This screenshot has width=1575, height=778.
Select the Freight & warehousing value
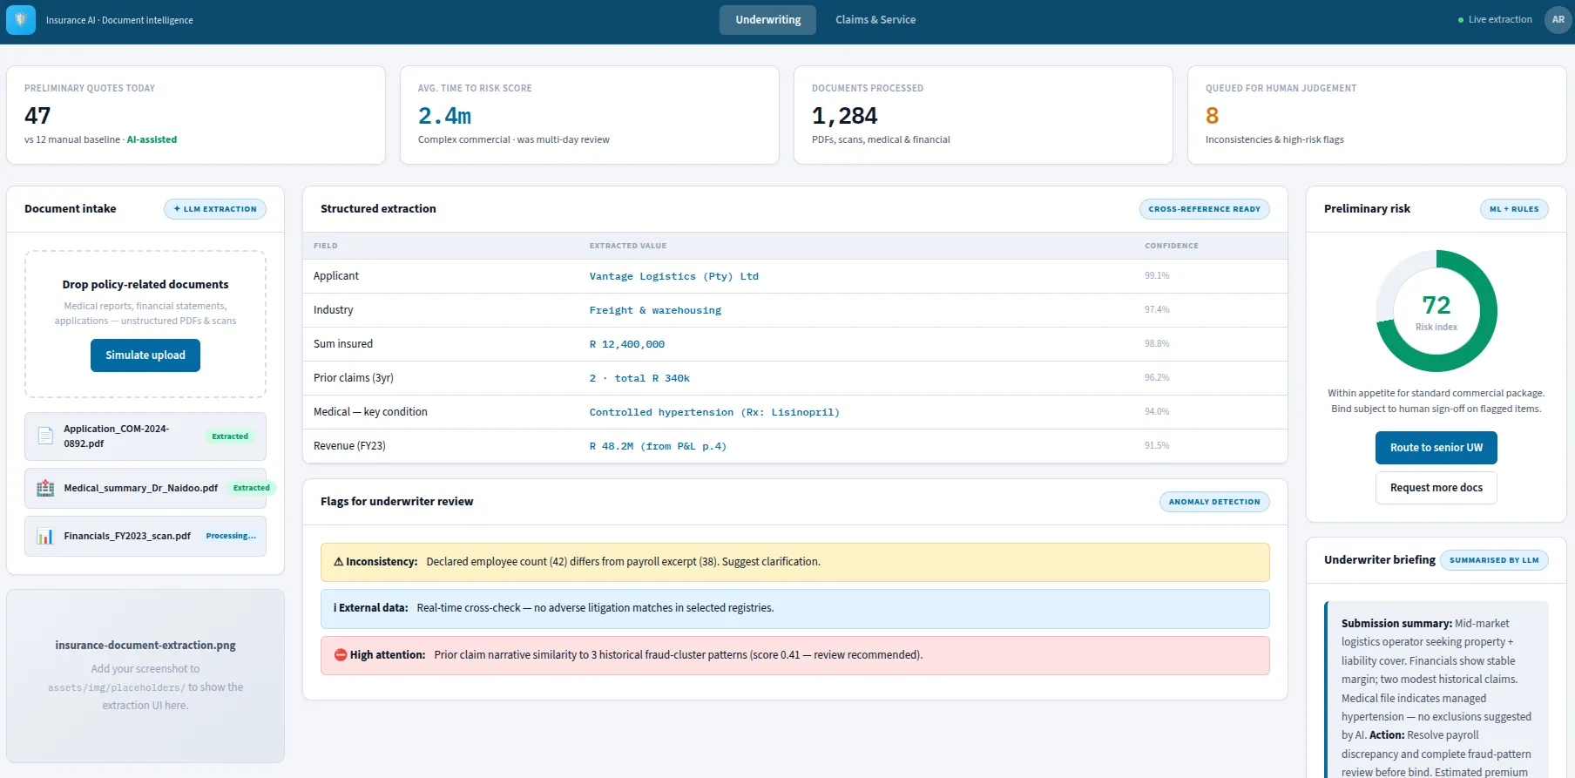coord(655,310)
